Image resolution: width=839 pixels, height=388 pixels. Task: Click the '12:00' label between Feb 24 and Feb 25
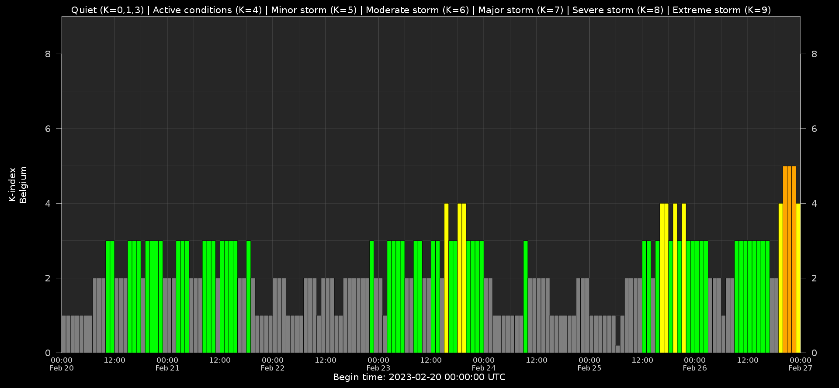click(537, 360)
